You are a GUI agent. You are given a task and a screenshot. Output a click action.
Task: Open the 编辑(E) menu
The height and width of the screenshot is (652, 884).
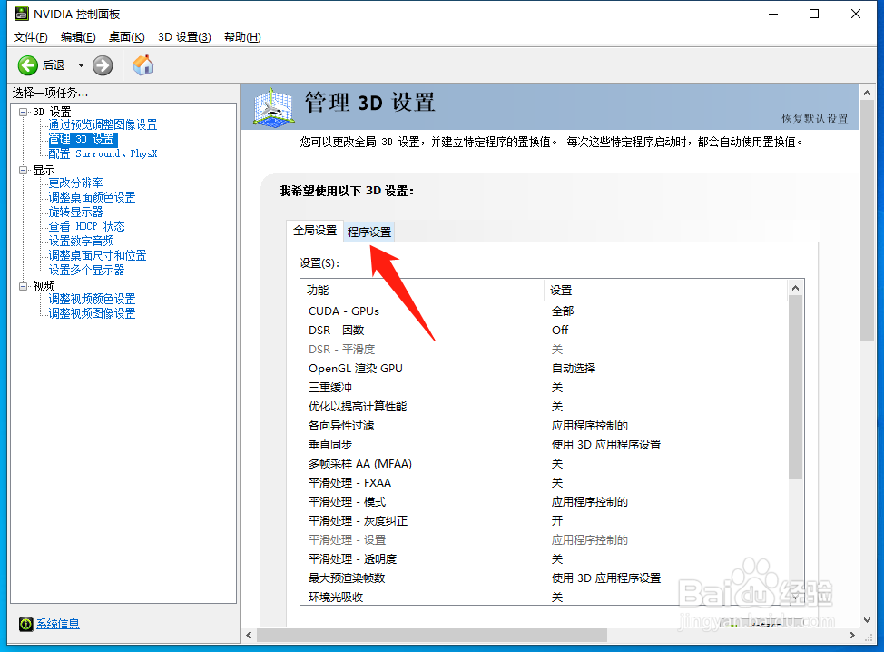click(78, 37)
